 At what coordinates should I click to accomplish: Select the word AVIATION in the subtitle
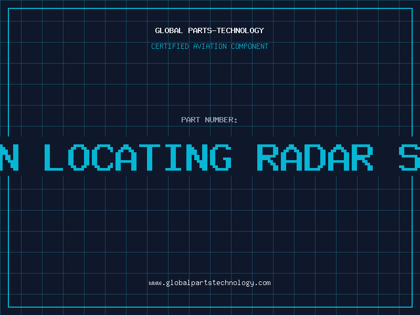[209, 46]
